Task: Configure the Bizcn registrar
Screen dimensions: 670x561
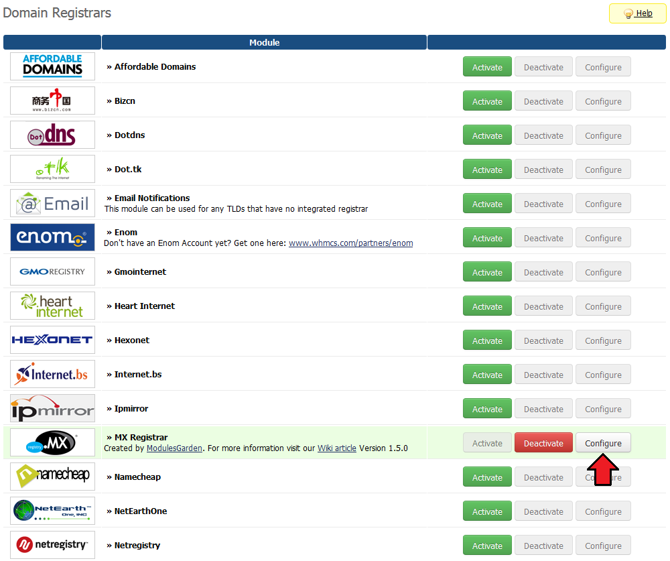Action: click(x=603, y=101)
